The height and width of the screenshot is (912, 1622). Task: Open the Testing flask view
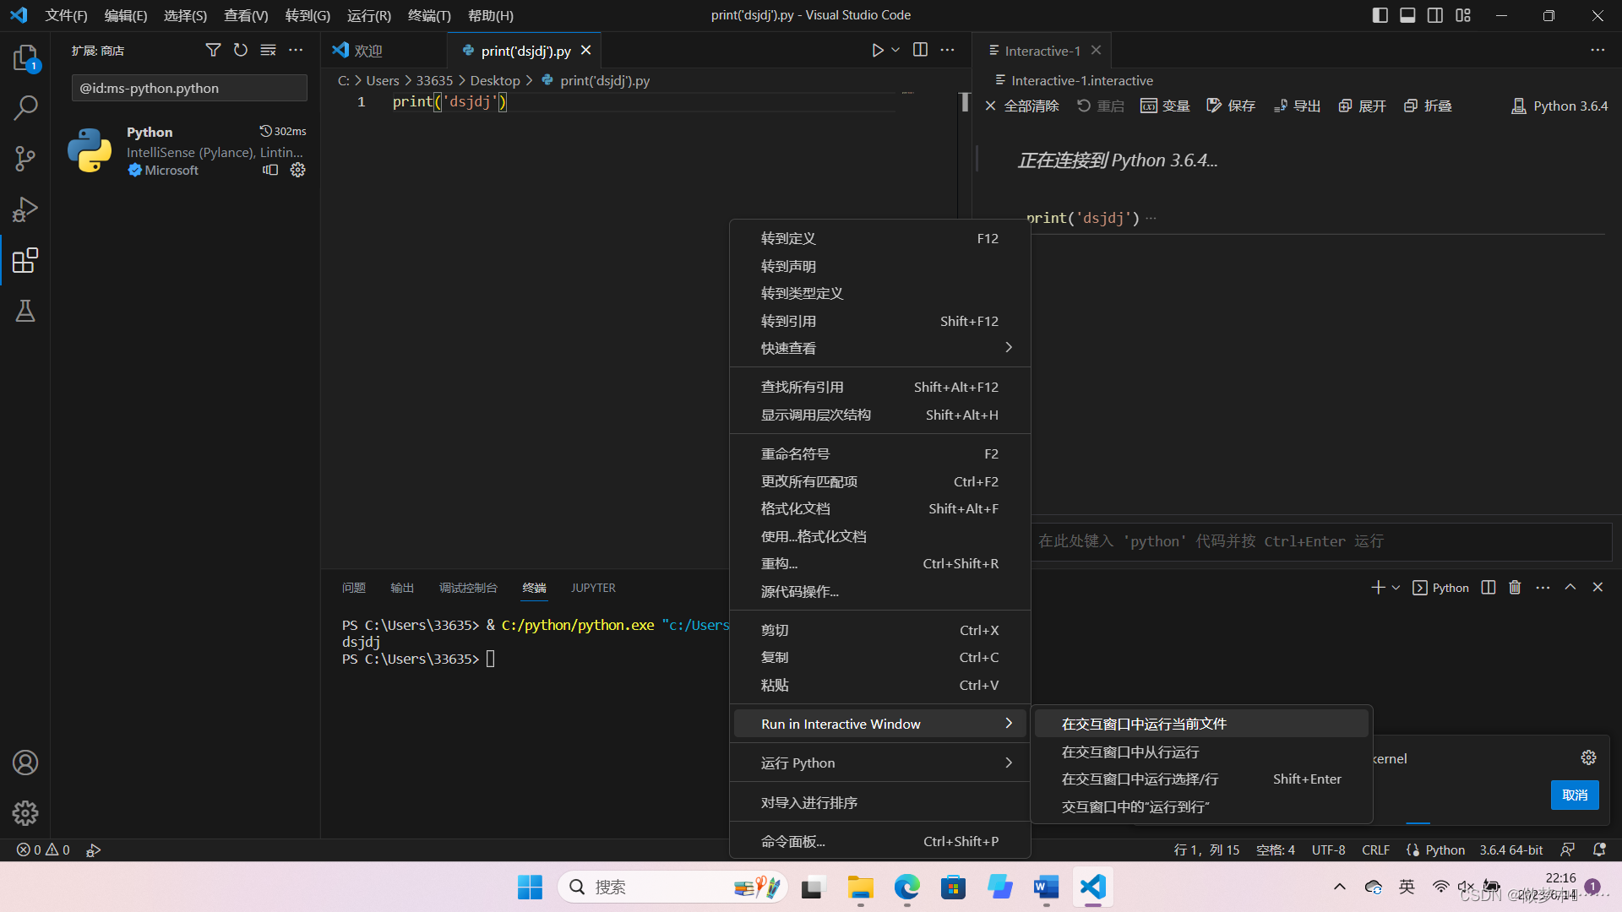(x=25, y=312)
